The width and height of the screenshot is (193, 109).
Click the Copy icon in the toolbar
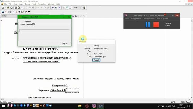click(x=30, y=8)
